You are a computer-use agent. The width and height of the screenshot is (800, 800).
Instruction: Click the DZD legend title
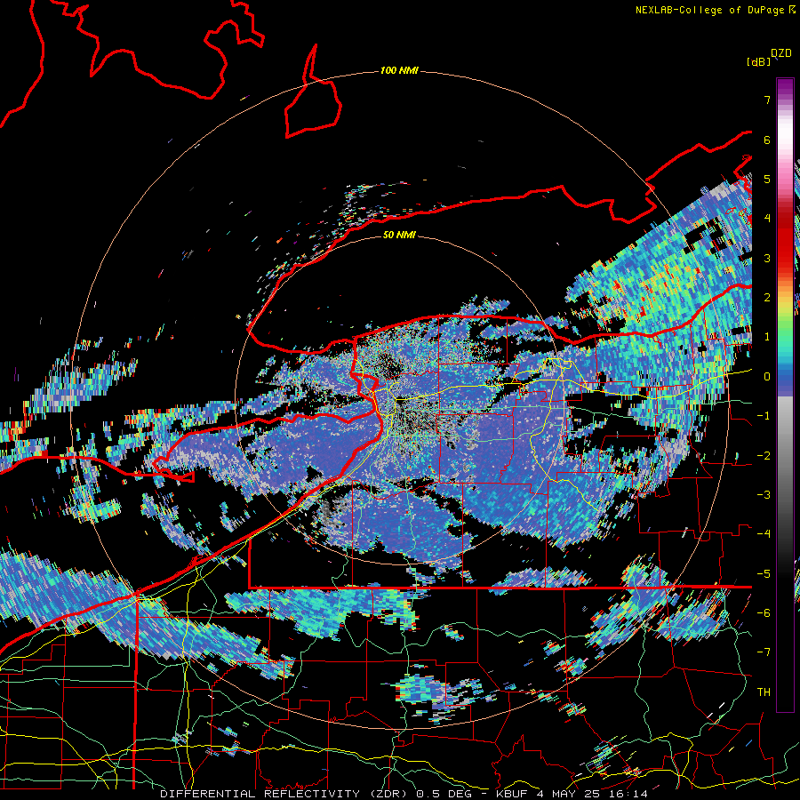[x=781, y=53]
